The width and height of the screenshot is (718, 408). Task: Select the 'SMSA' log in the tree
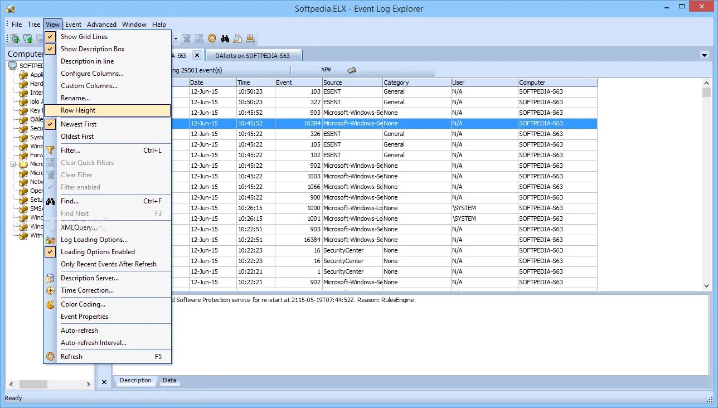(x=37, y=208)
